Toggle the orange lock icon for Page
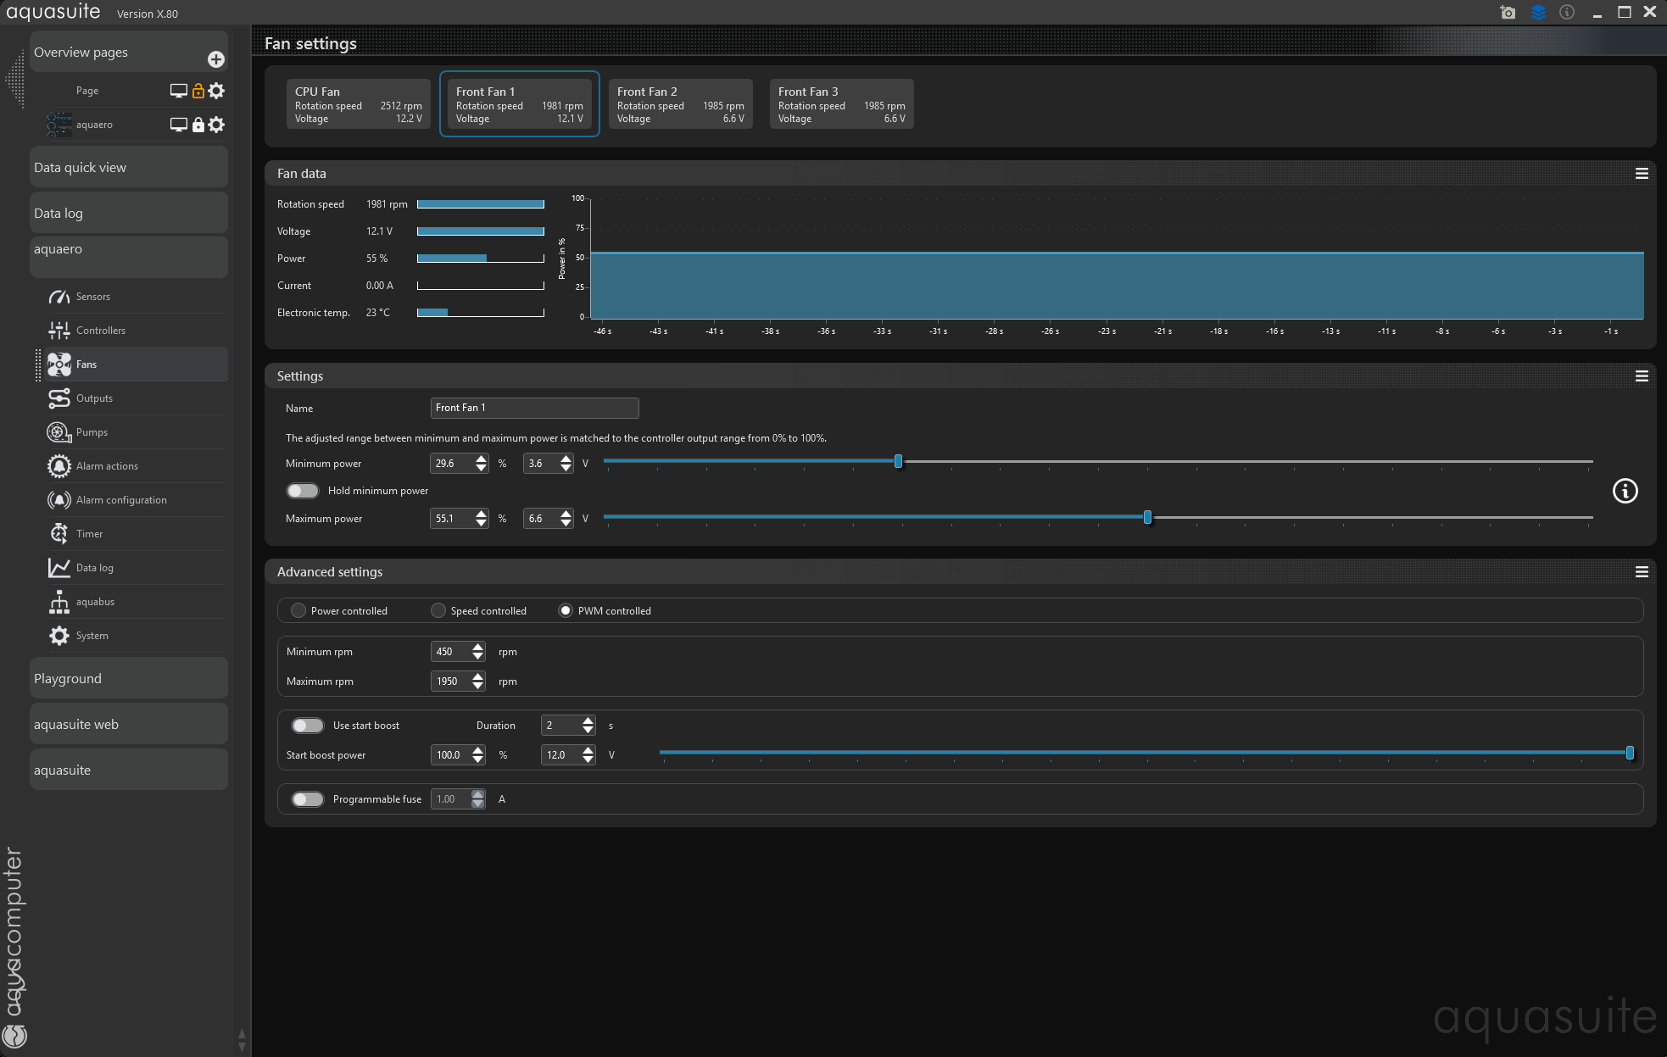Viewport: 1667px width, 1057px height. [198, 91]
